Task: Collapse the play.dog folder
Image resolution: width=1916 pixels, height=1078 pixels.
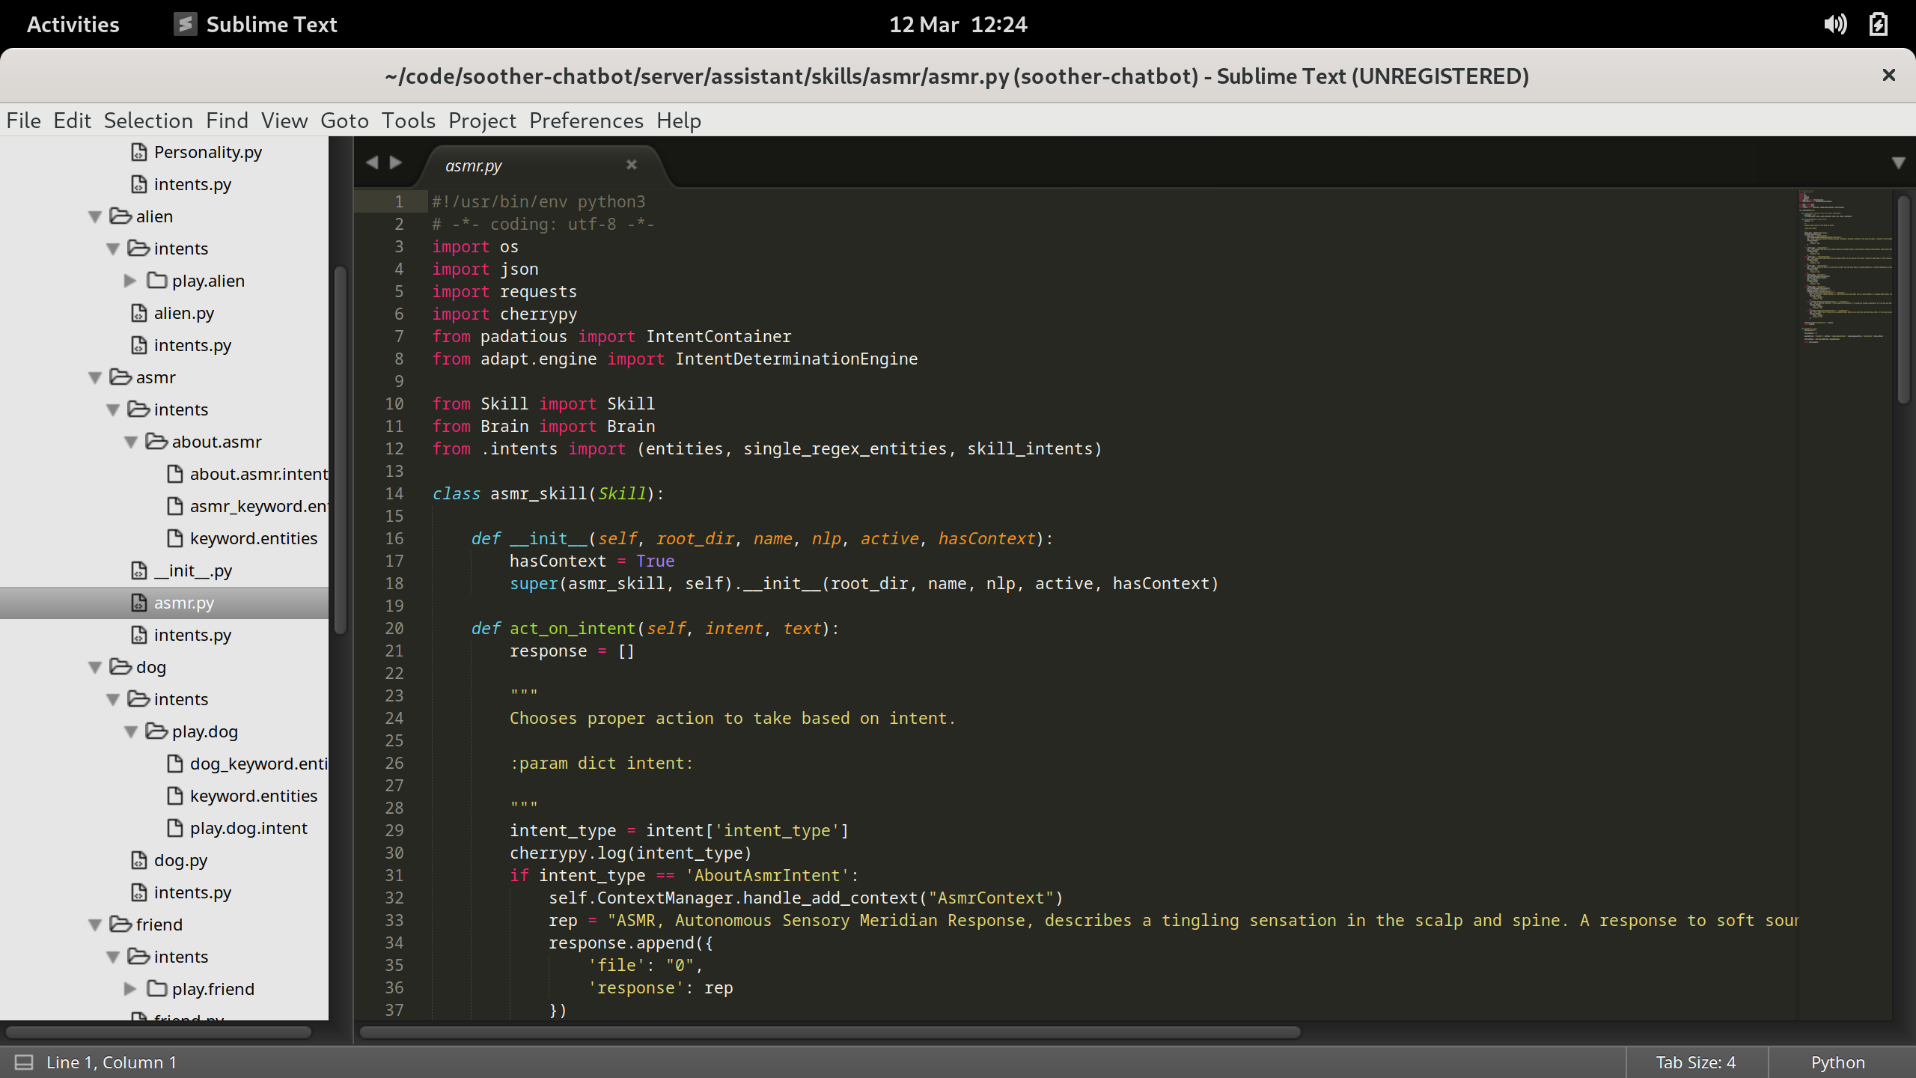Action: 131,732
